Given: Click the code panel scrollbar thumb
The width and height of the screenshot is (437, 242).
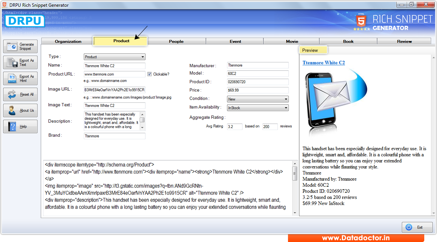Looking at the screenshot, I should point(295,173).
